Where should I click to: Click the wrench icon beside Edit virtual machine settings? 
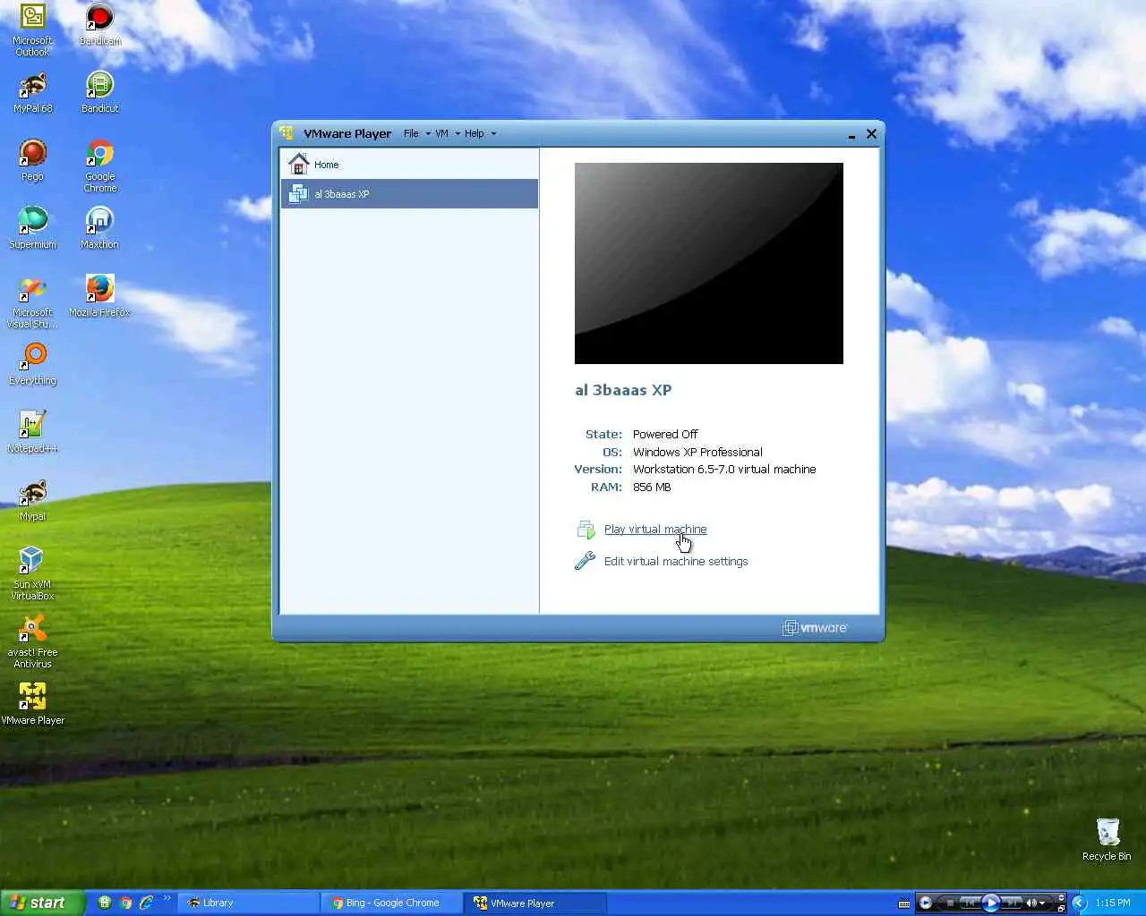click(585, 561)
